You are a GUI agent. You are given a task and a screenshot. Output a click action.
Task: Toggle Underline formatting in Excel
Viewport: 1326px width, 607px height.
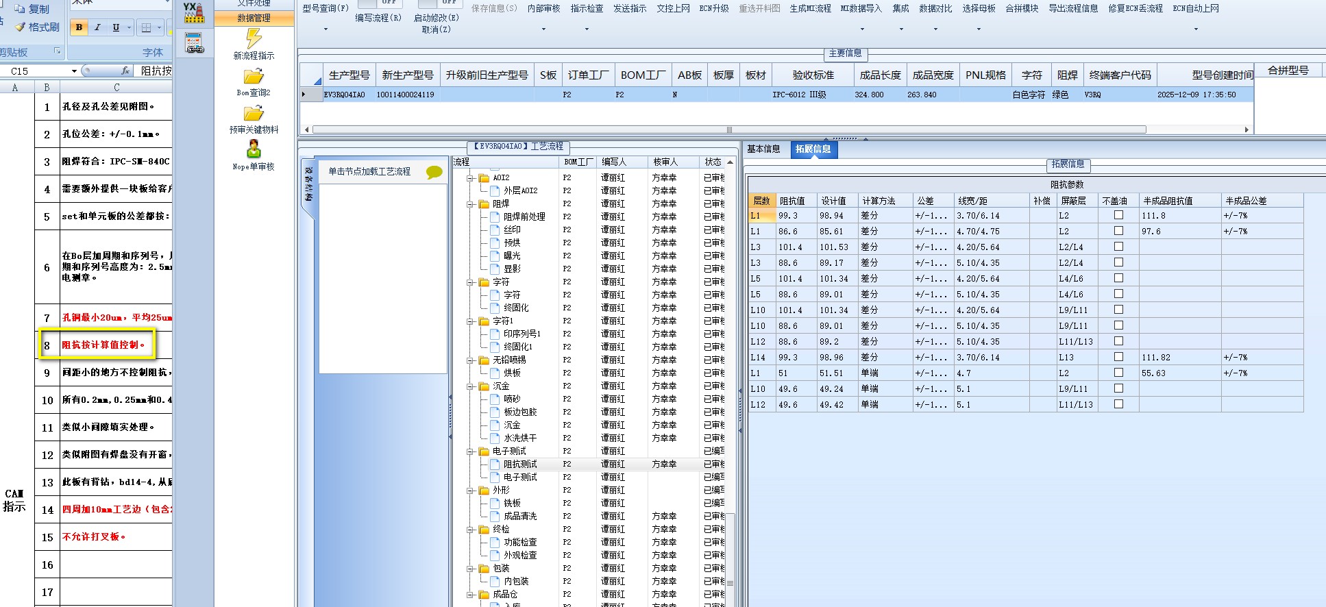pos(116,27)
